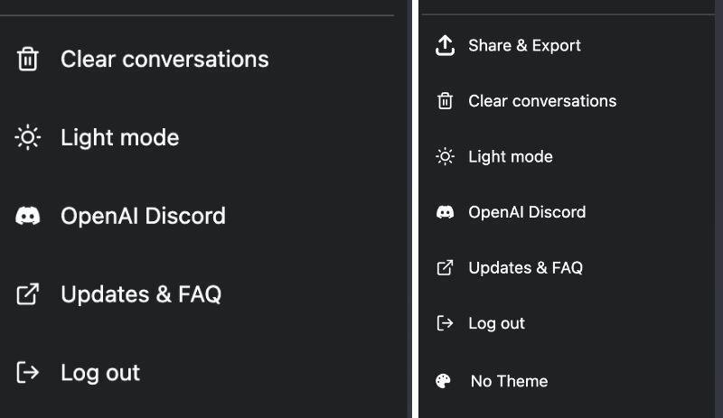
Task: Open the OpenAI Discord link text, left panel
Action: pyautogui.click(x=143, y=217)
